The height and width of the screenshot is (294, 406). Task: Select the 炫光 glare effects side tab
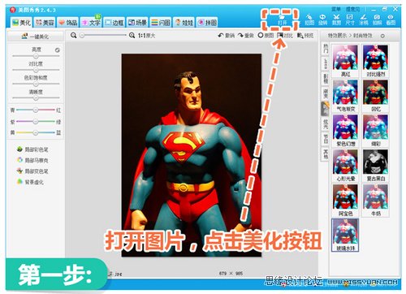pyautogui.click(x=326, y=124)
